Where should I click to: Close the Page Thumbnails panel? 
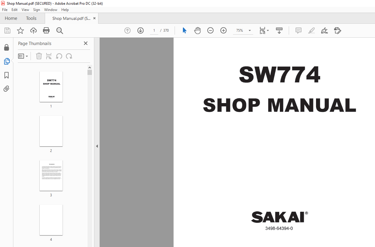(86, 43)
